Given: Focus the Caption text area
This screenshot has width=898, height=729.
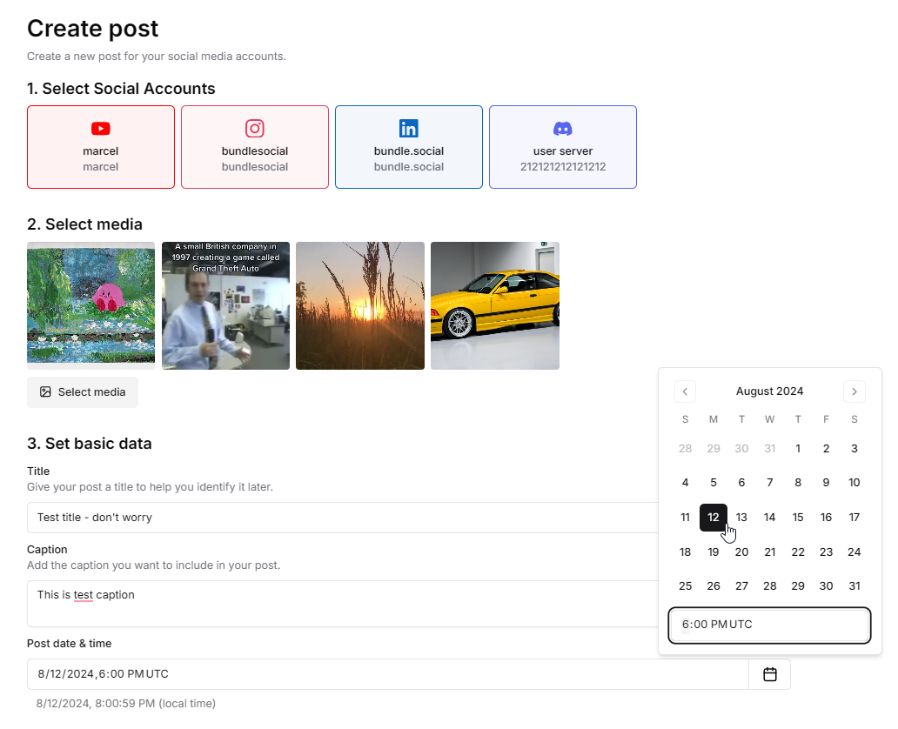Looking at the screenshot, I should pos(343,604).
